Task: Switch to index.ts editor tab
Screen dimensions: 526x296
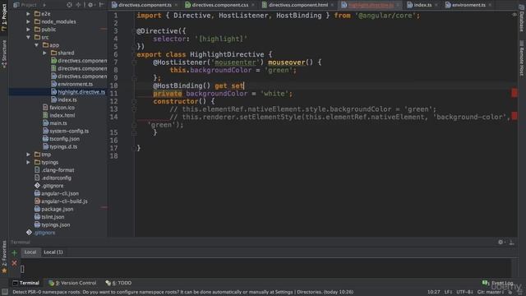Action: [x=422, y=5]
